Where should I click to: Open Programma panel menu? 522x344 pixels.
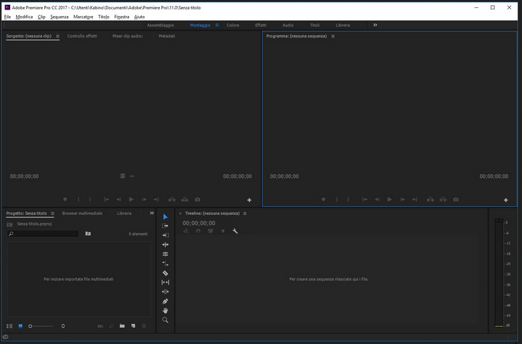[333, 36]
